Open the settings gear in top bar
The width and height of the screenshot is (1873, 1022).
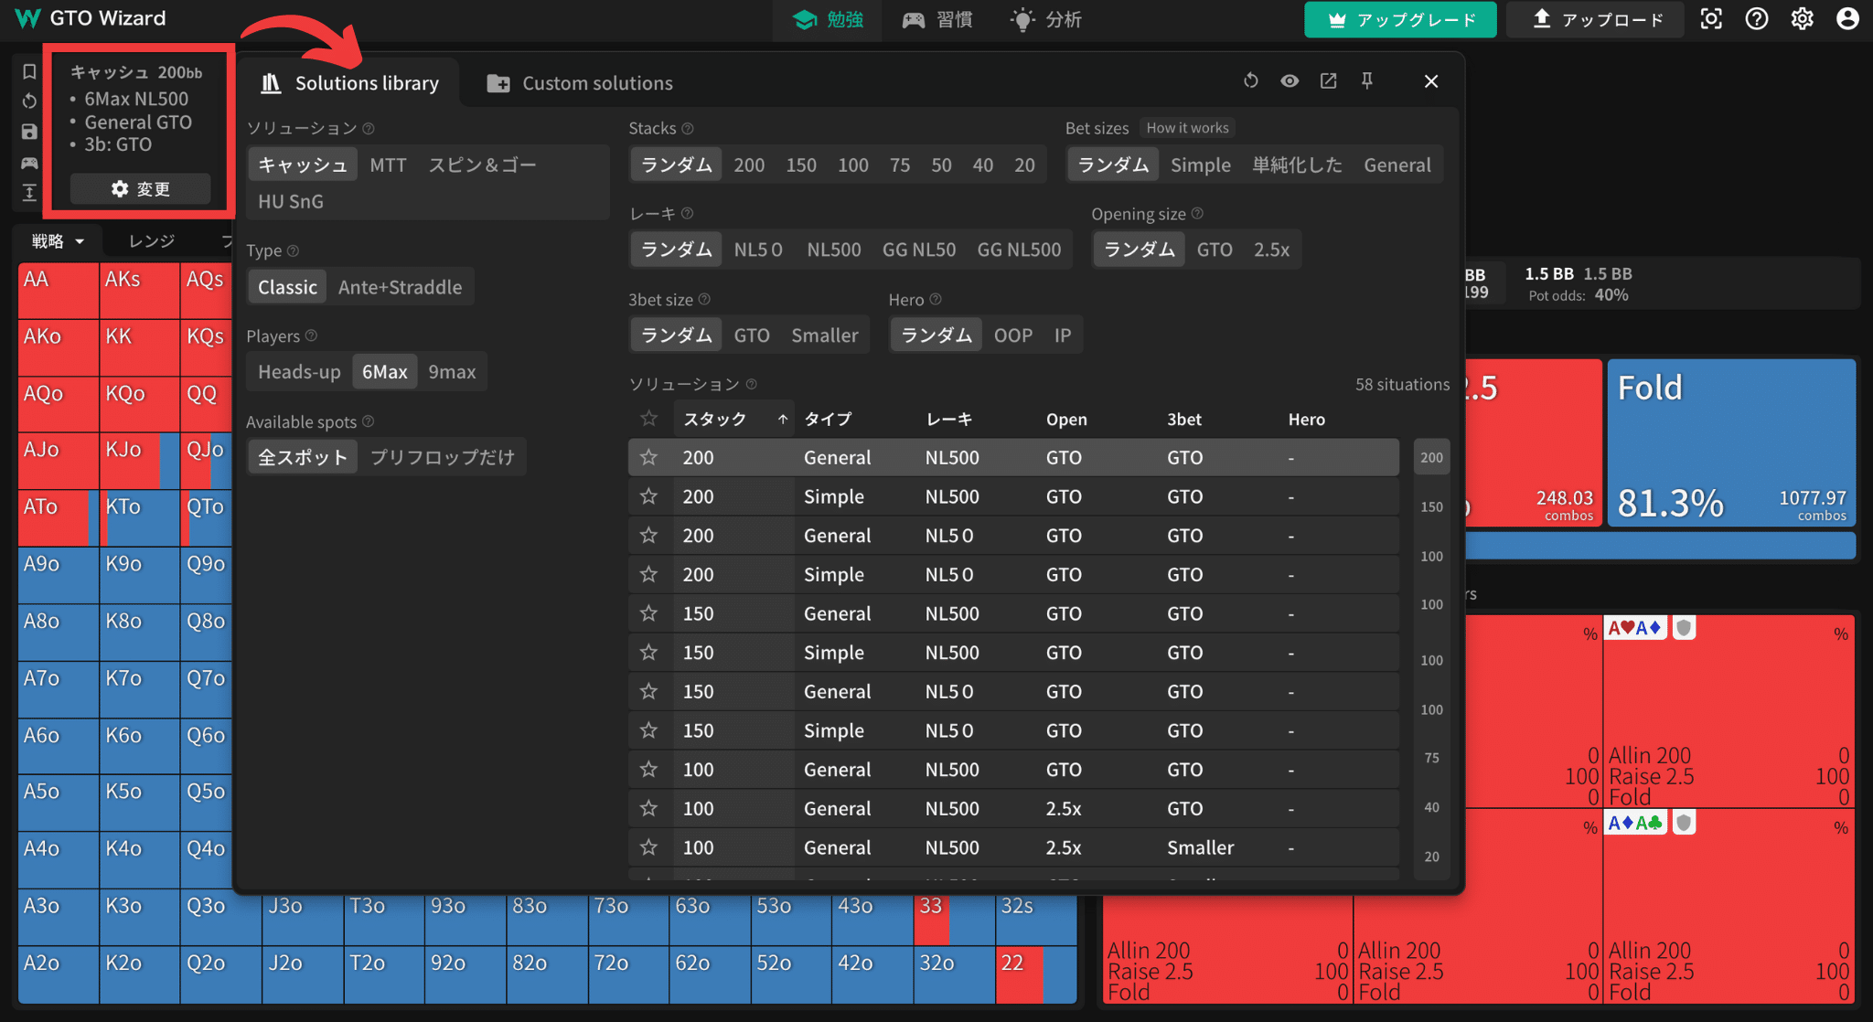coord(1803,18)
